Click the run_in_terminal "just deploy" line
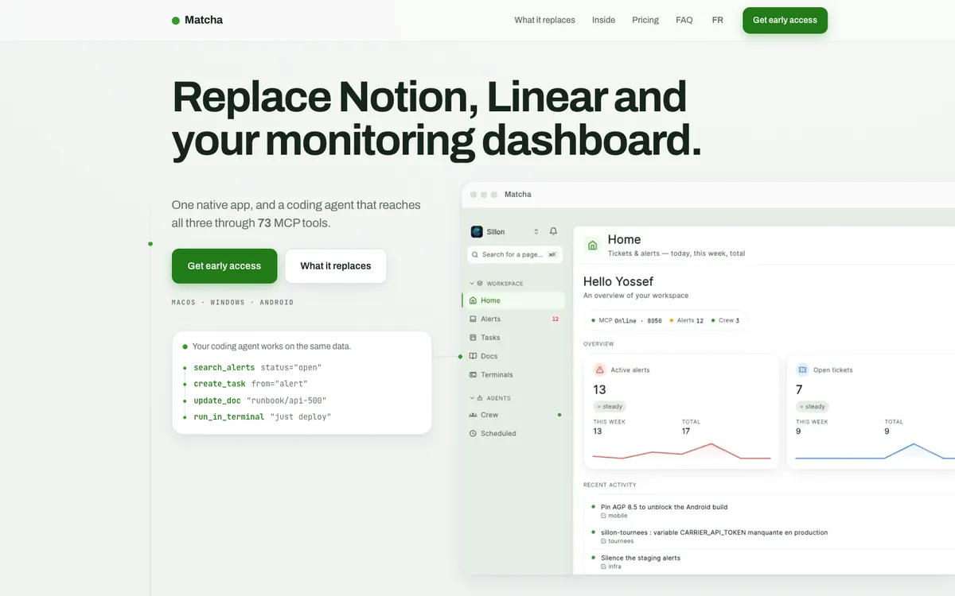955x596 pixels. pyautogui.click(x=262, y=417)
